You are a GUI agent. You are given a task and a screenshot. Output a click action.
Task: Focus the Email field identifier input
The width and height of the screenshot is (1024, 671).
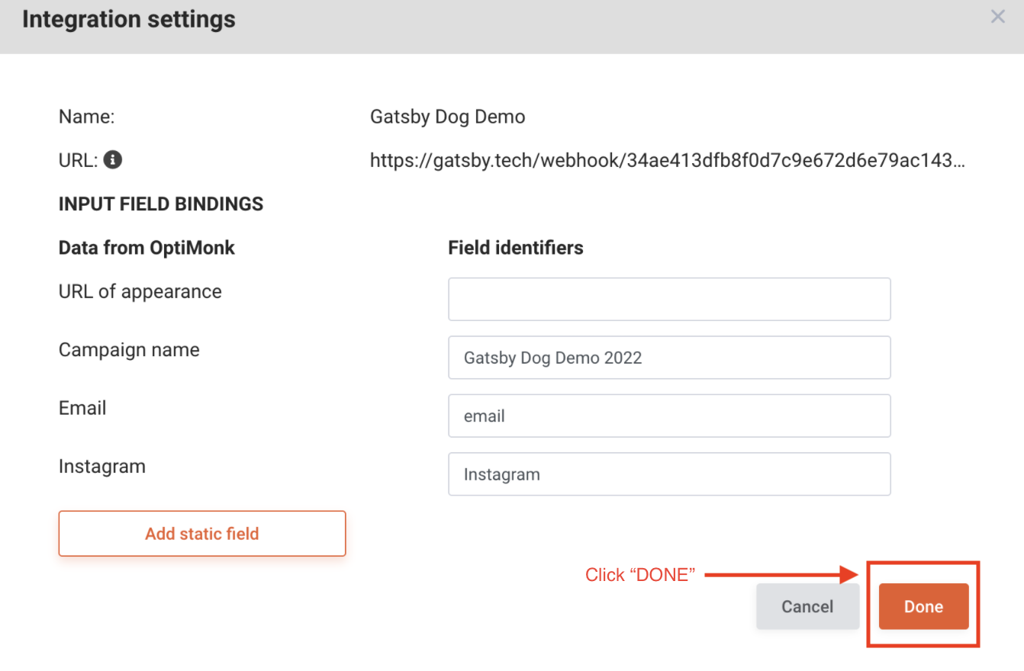(669, 416)
